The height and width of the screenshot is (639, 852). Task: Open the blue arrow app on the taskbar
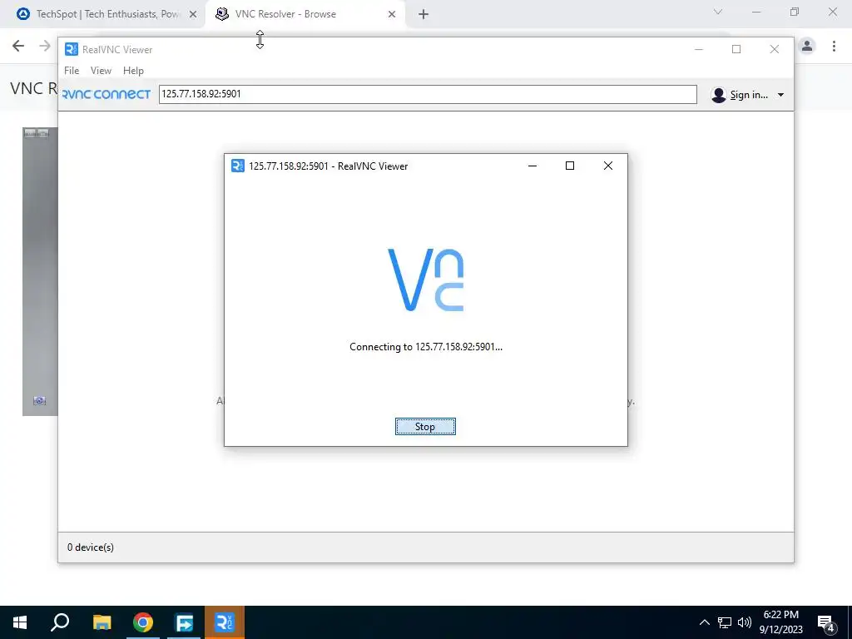click(184, 622)
